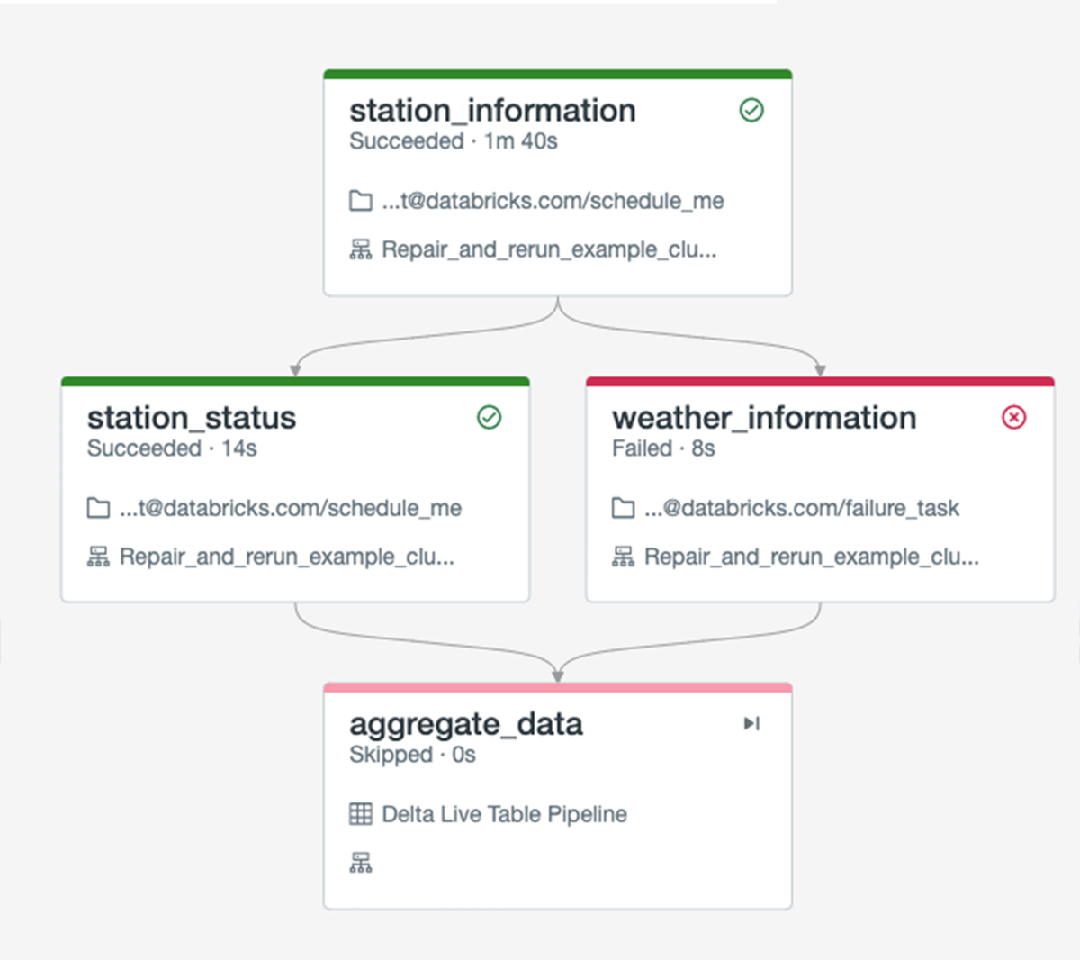Open the failure_task notebook path
Screen dimensions: 1080x960
[802, 508]
